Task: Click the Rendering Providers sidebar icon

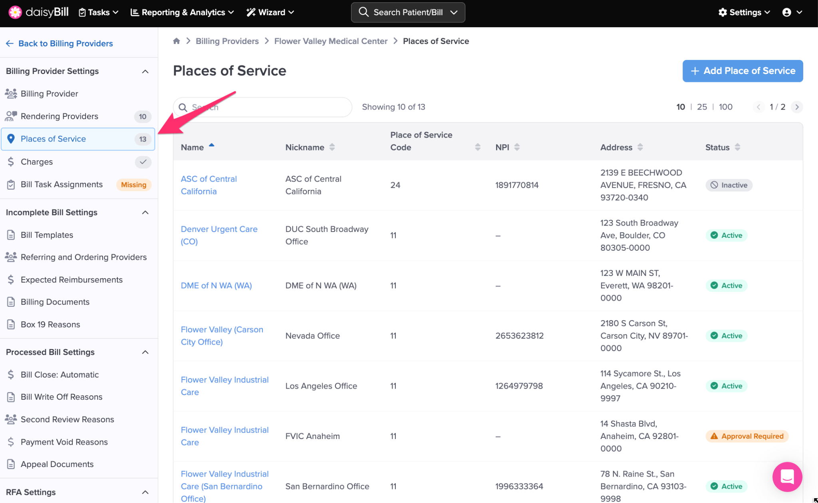Action: pyautogui.click(x=11, y=116)
